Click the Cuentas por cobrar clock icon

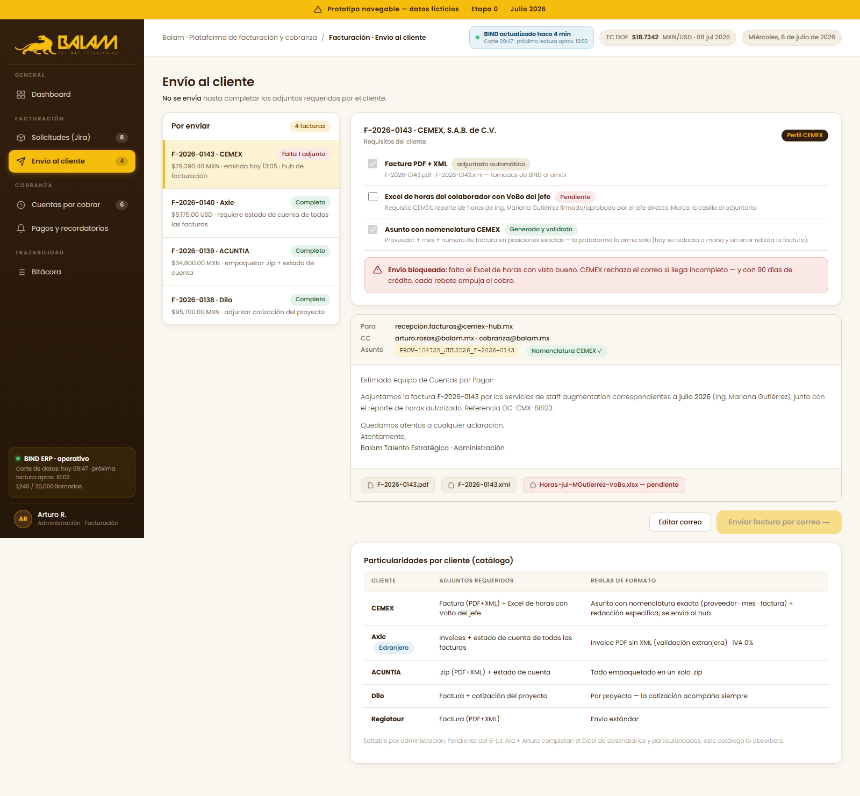(x=21, y=205)
